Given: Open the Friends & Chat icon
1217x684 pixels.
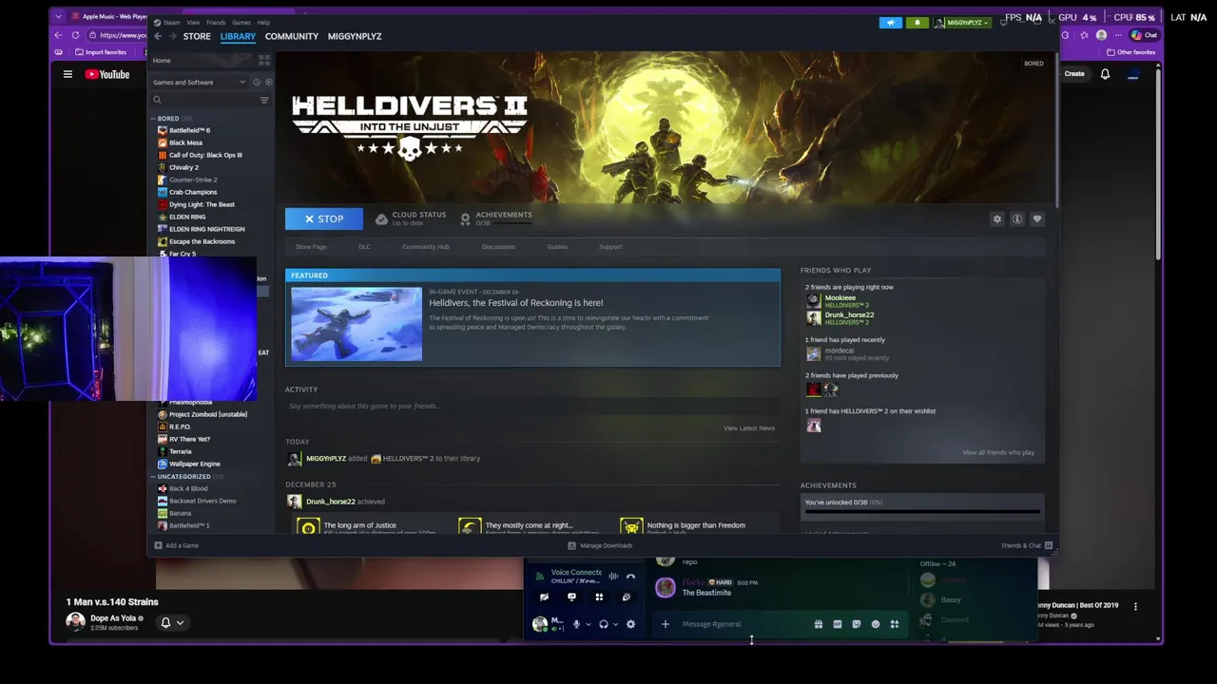Looking at the screenshot, I should [1049, 545].
